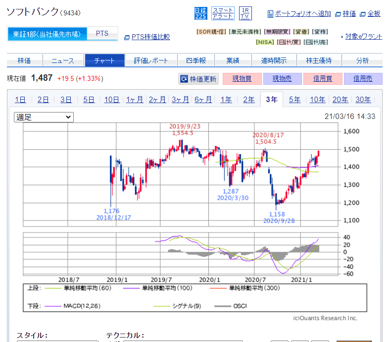This screenshot has height=342, width=391.
Task: Select the 5年 chart period
Action: [295, 100]
